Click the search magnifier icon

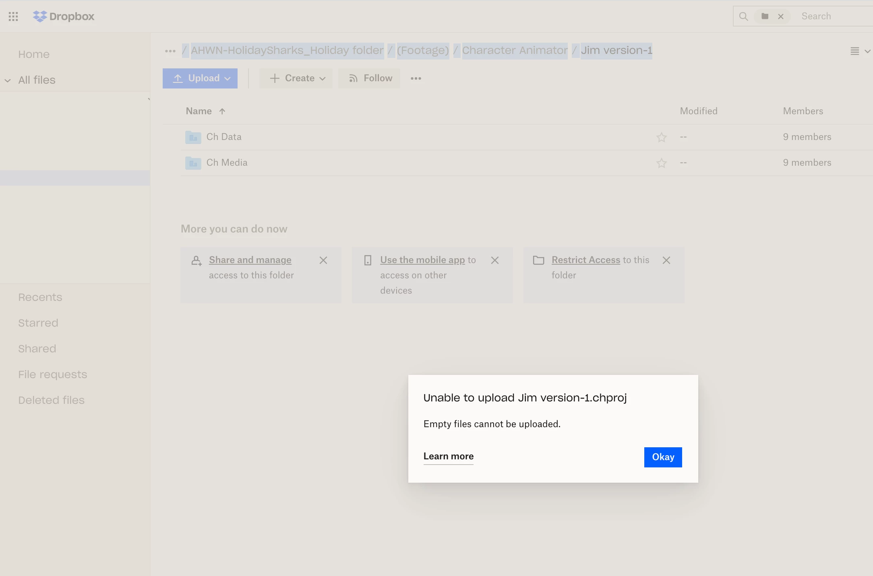click(743, 16)
